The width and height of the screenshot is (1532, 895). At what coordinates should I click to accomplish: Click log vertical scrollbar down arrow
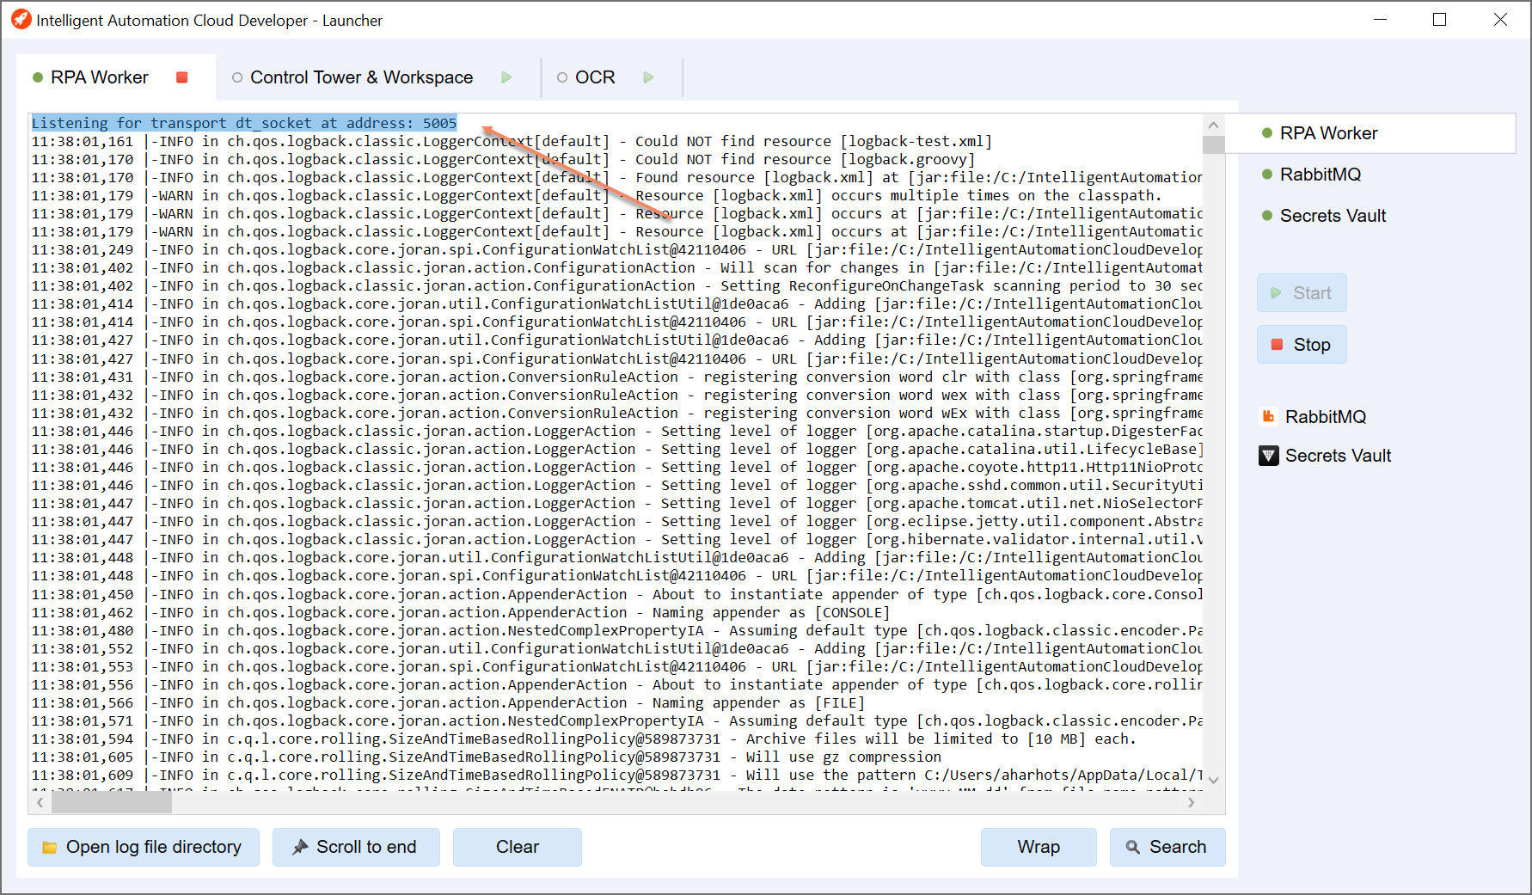point(1214,780)
